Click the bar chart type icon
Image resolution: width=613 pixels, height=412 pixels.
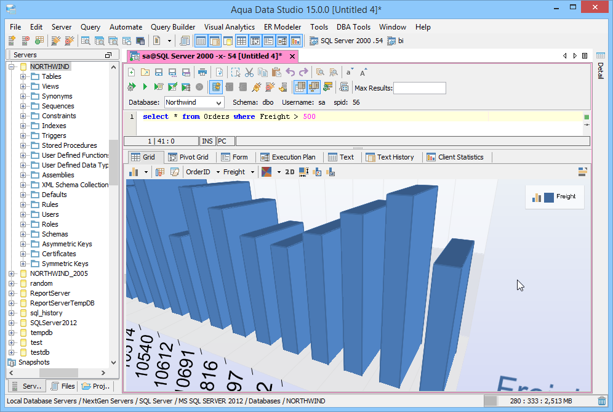(134, 172)
